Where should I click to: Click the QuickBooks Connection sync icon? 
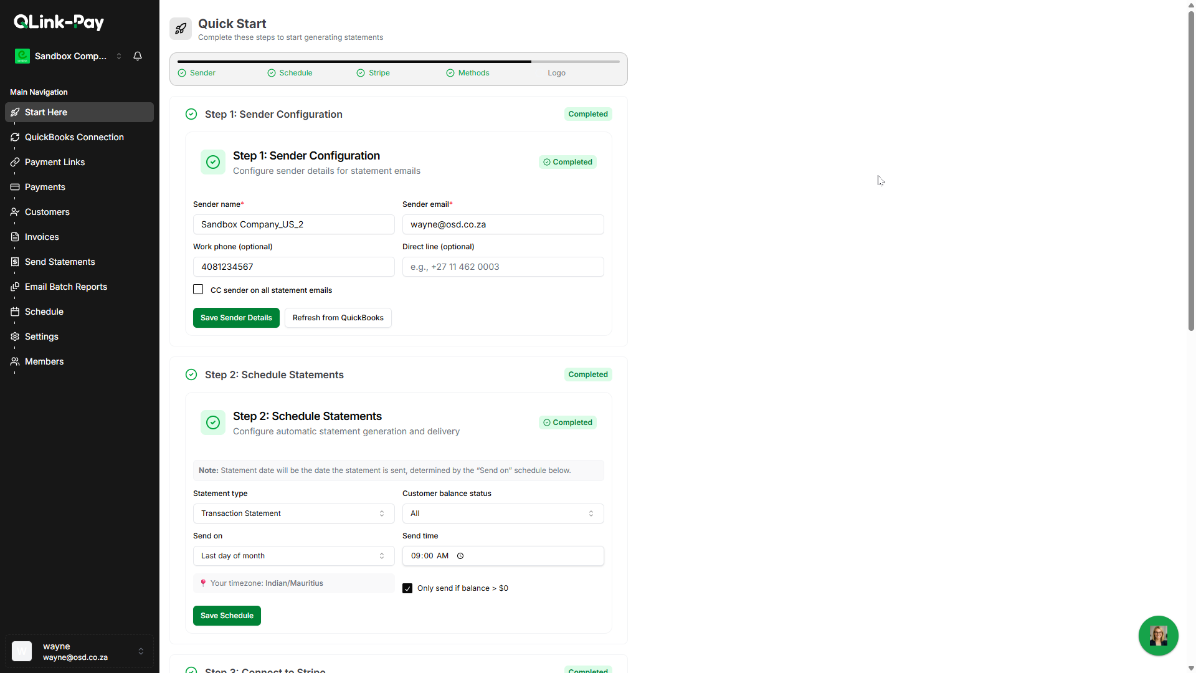[x=15, y=137]
